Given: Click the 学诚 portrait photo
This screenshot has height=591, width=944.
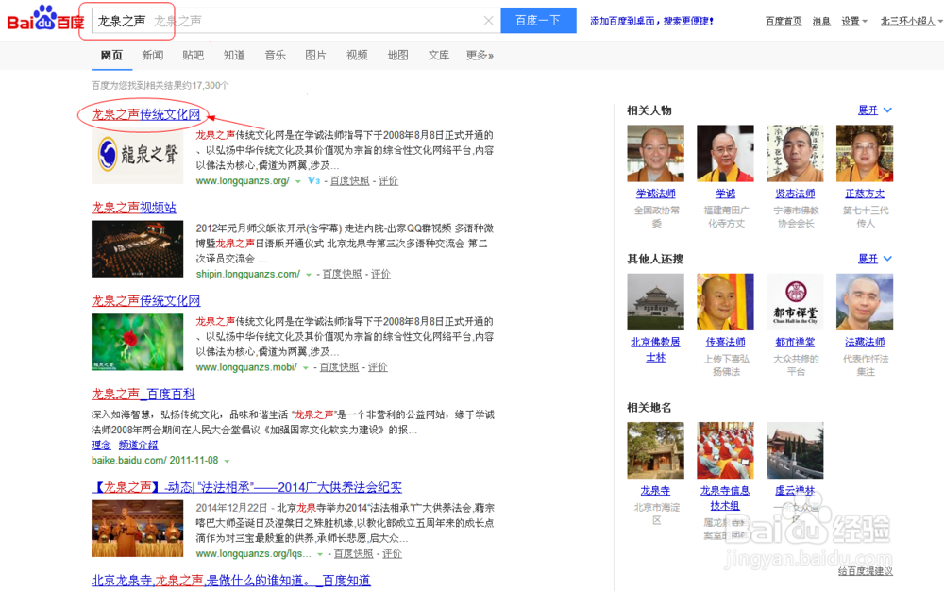Looking at the screenshot, I should 725,154.
